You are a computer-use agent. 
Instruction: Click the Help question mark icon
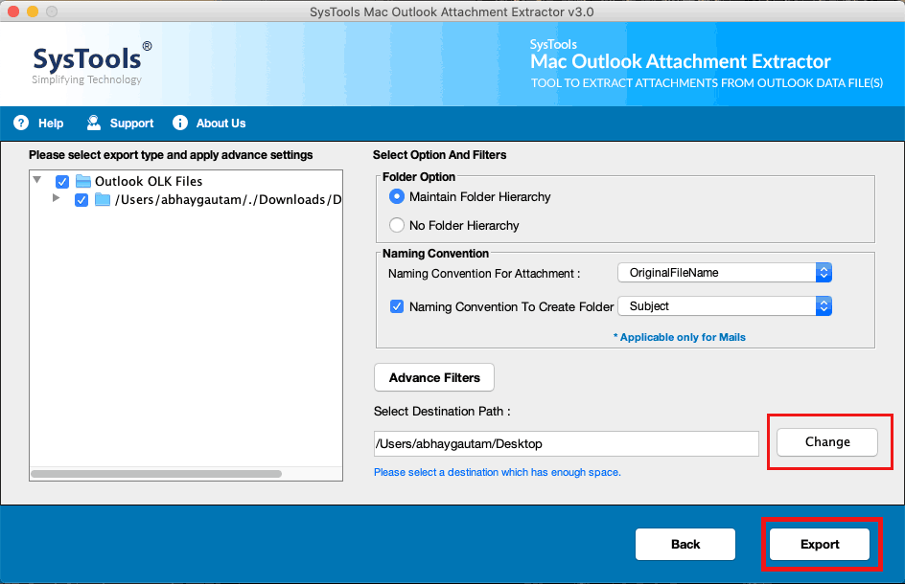pos(21,123)
